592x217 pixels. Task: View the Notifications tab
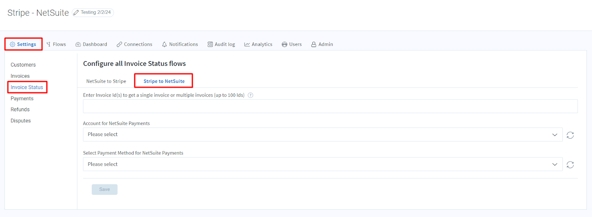click(180, 44)
